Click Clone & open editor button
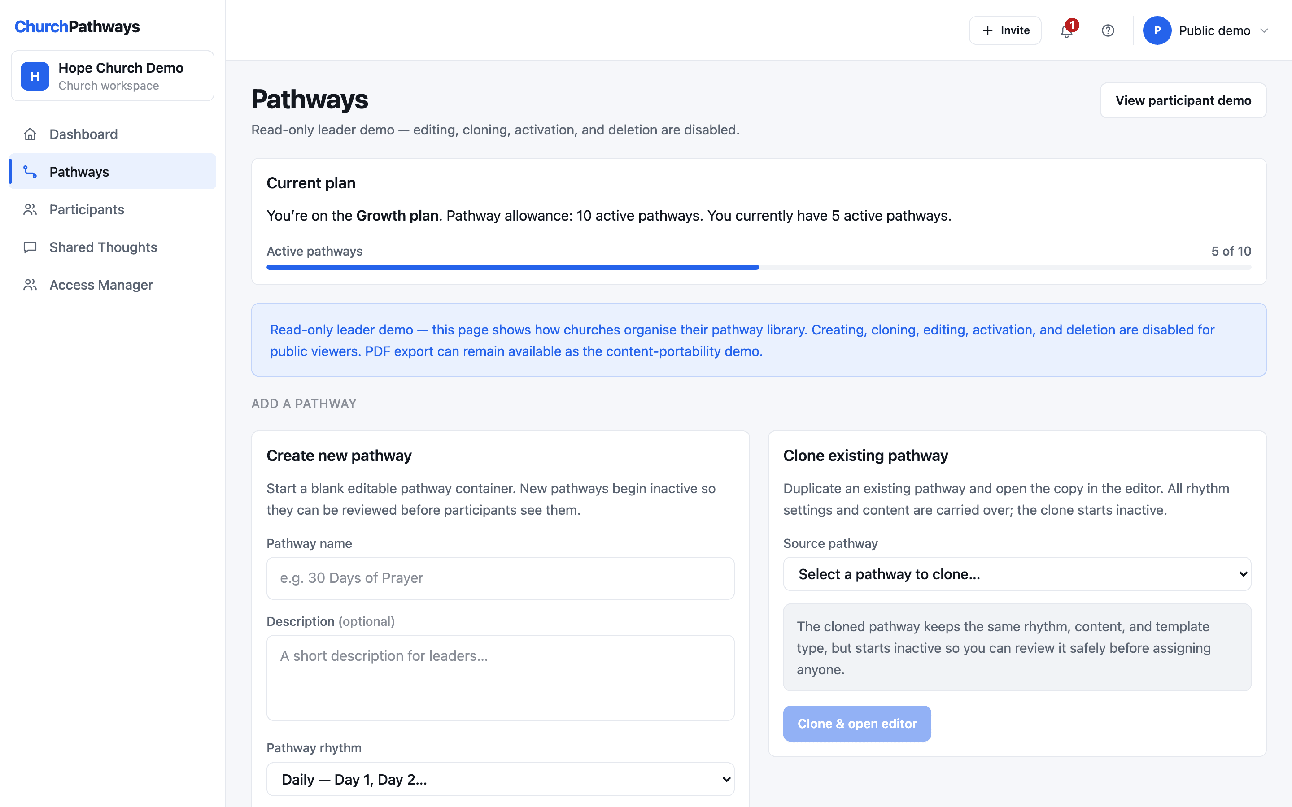The height and width of the screenshot is (807, 1292). (x=857, y=723)
